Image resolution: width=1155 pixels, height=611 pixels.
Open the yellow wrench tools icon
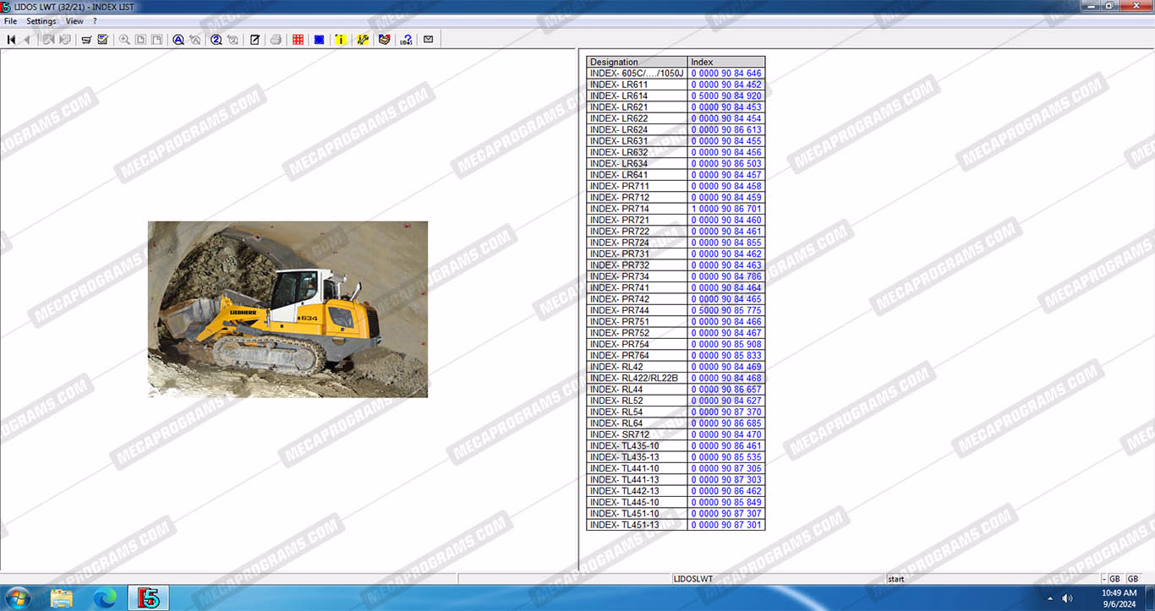click(363, 40)
